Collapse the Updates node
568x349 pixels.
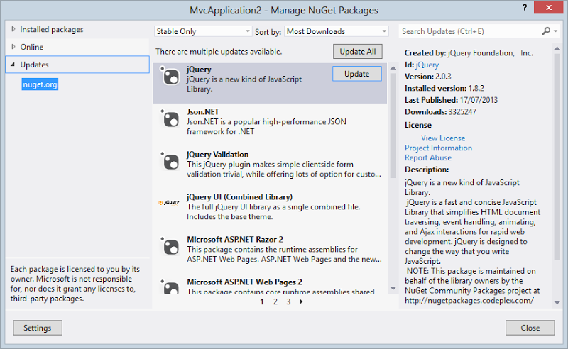pos(13,65)
